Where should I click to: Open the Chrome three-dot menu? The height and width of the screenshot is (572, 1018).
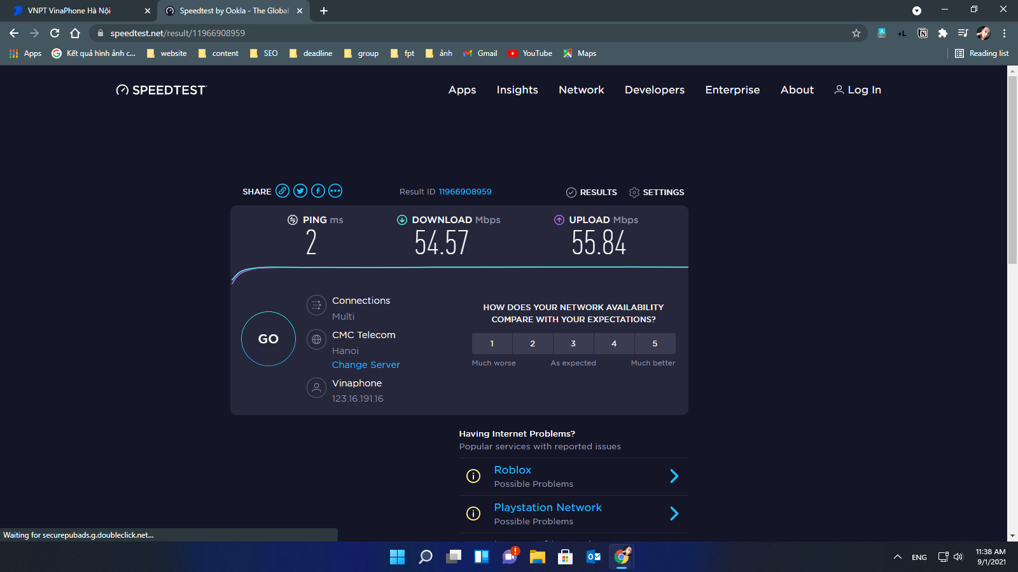coord(1004,33)
